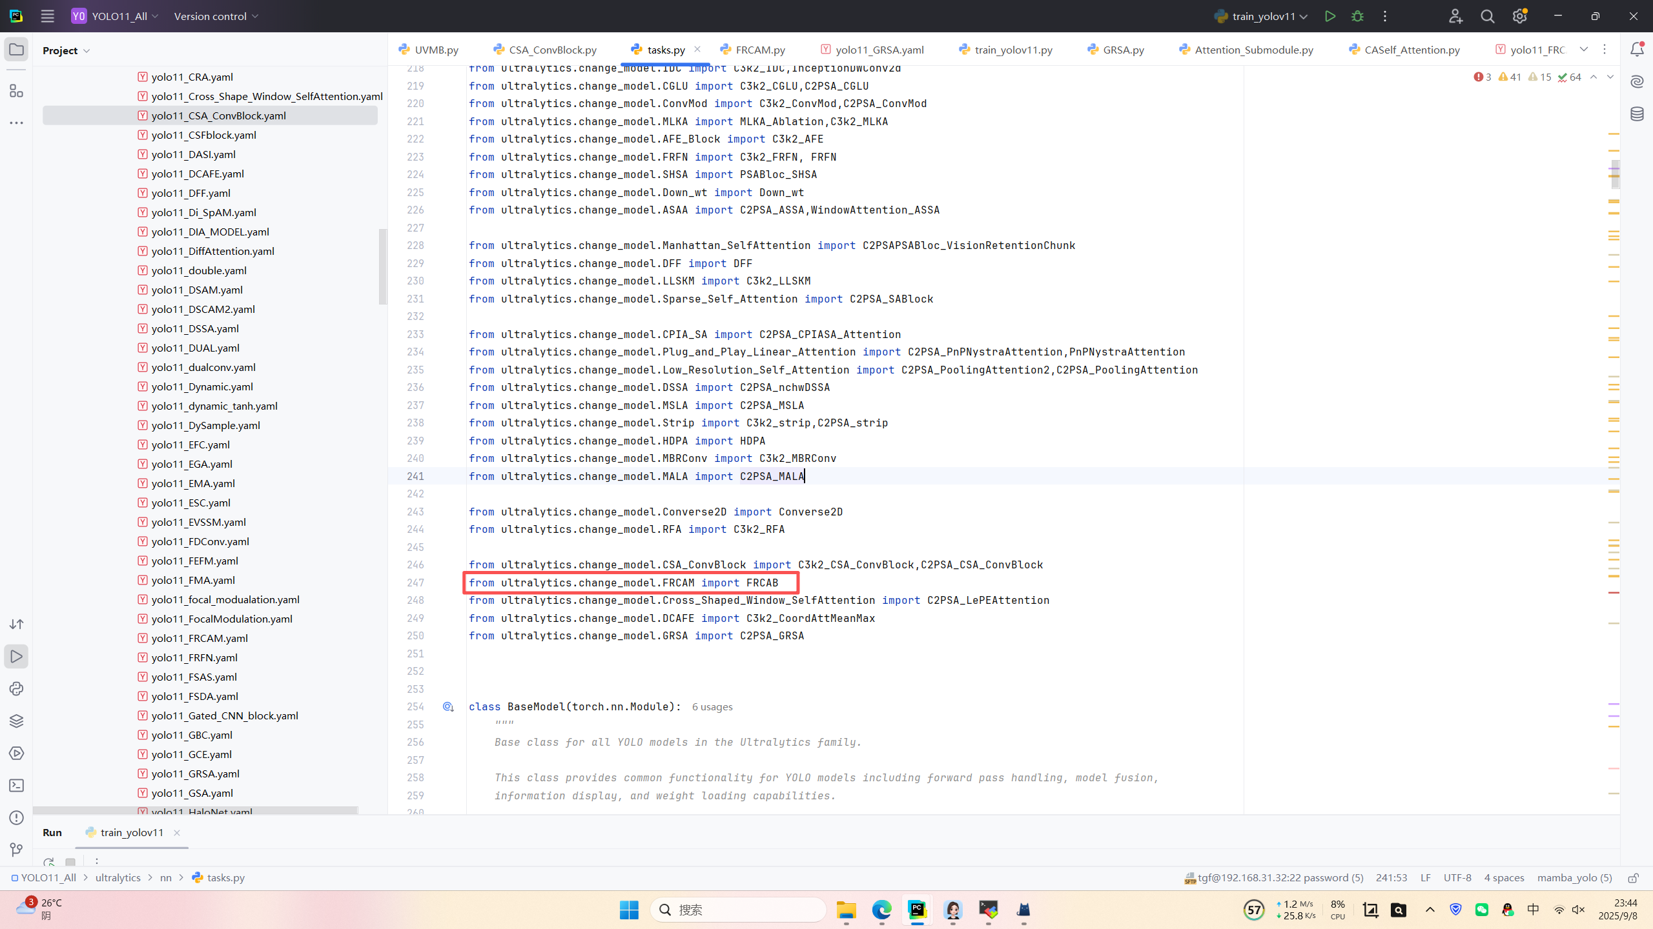The height and width of the screenshot is (929, 1653).
Task: Click the mamba_yolo interpreter in status bar
Action: [x=1574, y=877]
